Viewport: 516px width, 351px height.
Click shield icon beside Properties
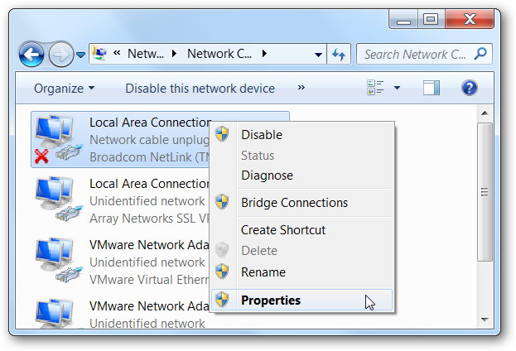click(x=222, y=300)
